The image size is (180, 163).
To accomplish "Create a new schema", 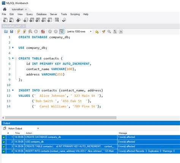I will pos(26,20).
